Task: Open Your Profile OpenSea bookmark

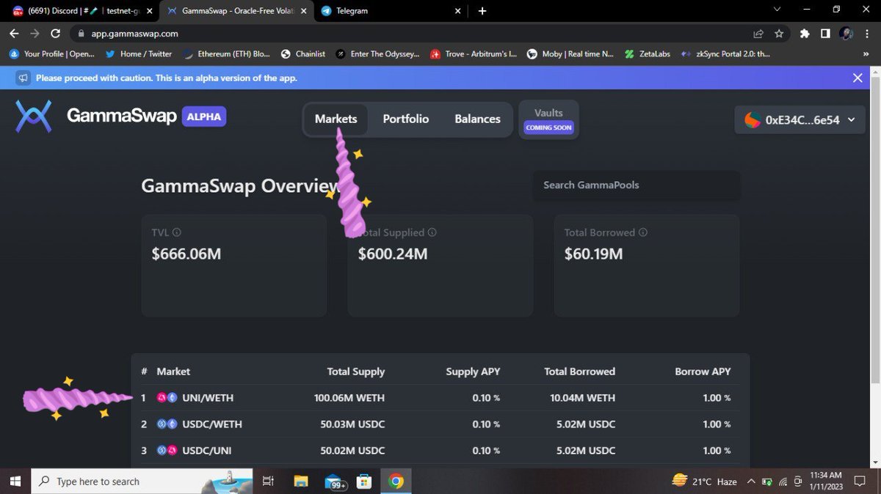Action: coord(52,54)
